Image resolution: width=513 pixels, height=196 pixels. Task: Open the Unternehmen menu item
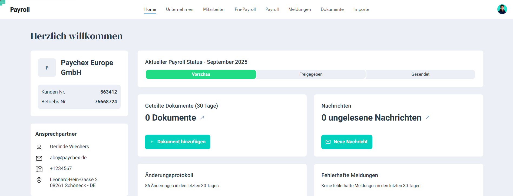tap(180, 9)
